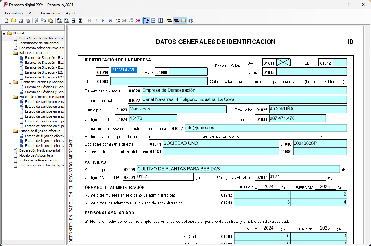
Task: Open Help via the question mark icon
Action: coord(191,20)
